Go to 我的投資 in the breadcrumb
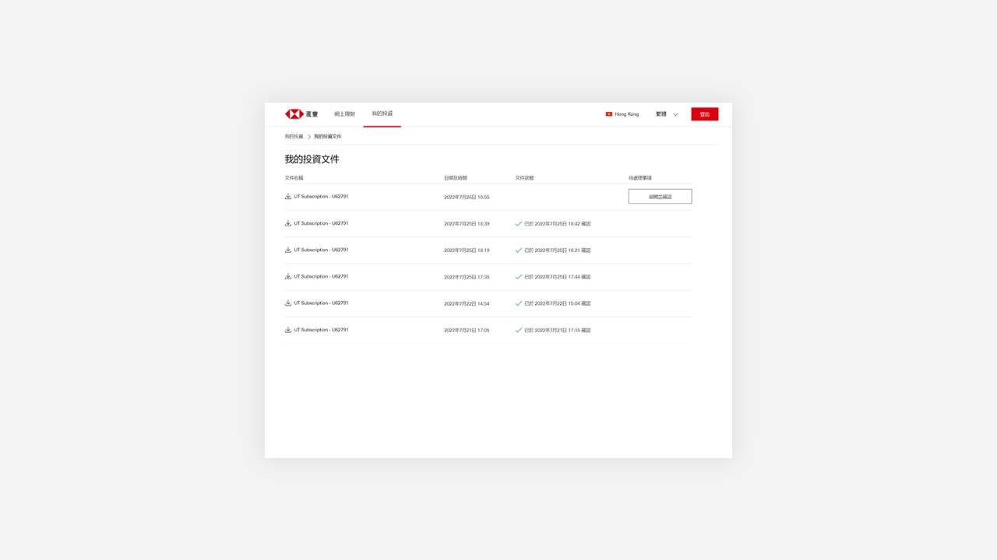 click(294, 137)
